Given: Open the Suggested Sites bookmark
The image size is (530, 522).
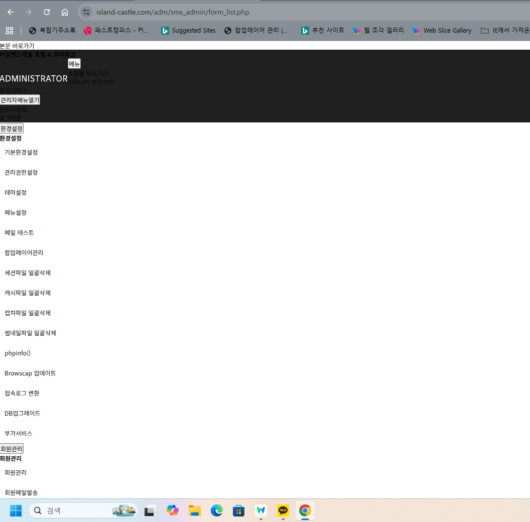Looking at the screenshot, I should coord(188,31).
